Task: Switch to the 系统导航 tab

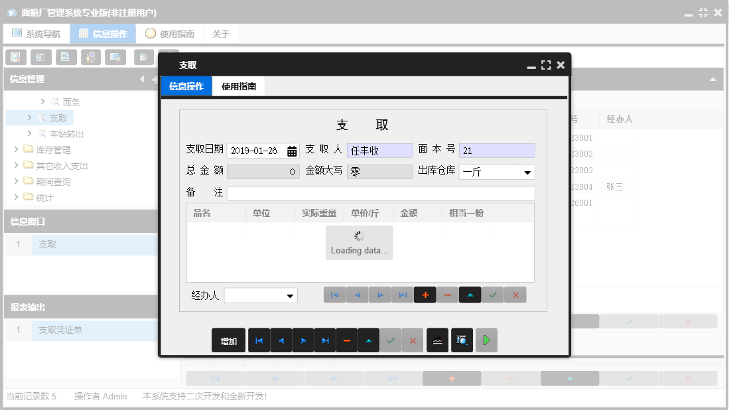Action: [x=36, y=33]
